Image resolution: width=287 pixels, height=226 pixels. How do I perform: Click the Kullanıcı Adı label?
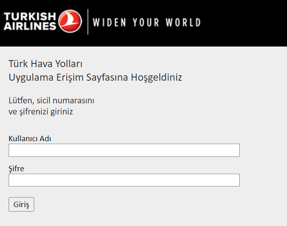coord(30,139)
